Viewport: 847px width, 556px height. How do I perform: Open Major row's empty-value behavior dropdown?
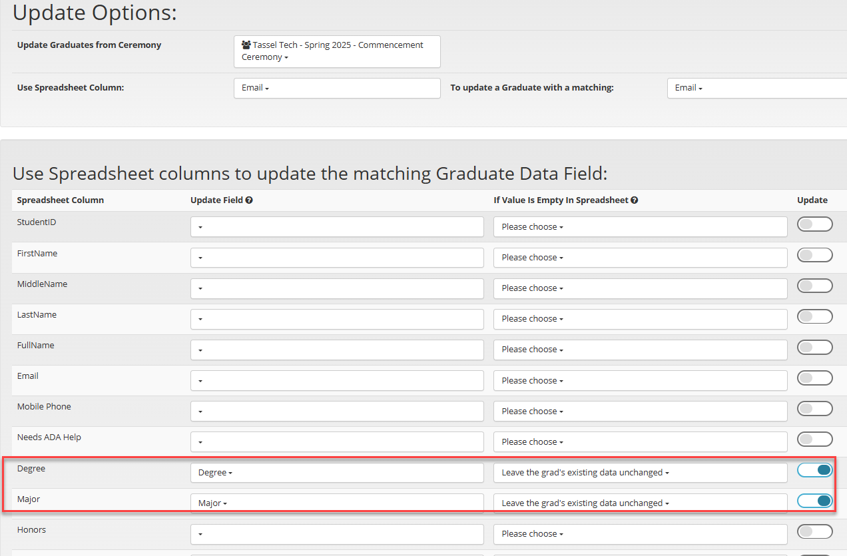639,503
